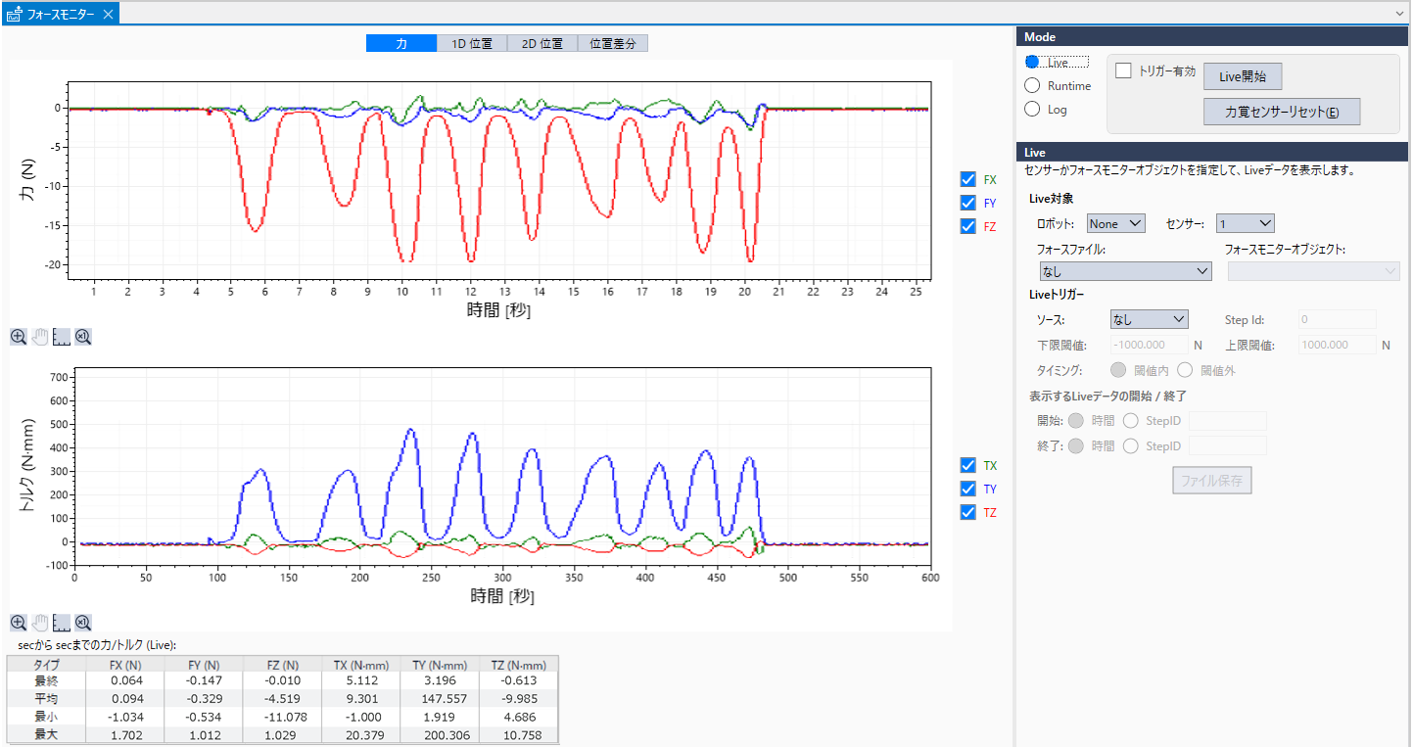This screenshot has height=747, width=1413.
Task: Uncheck the FX force series
Action: pyautogui.click(x=968, y=180)
